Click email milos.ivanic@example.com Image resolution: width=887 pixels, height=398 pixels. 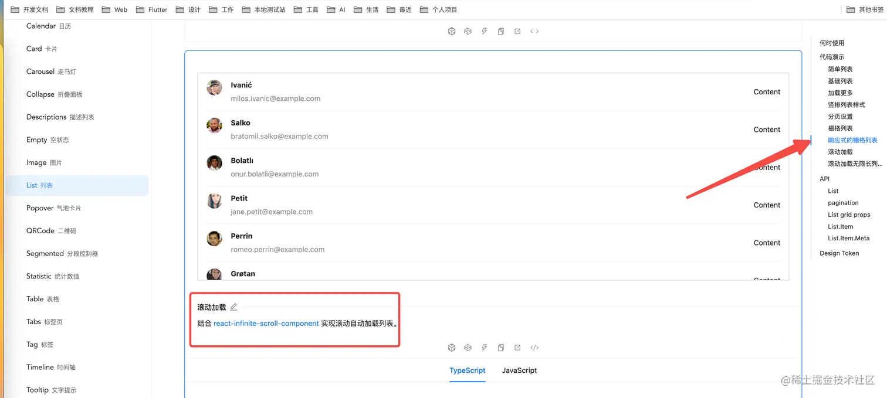(276, 98)
